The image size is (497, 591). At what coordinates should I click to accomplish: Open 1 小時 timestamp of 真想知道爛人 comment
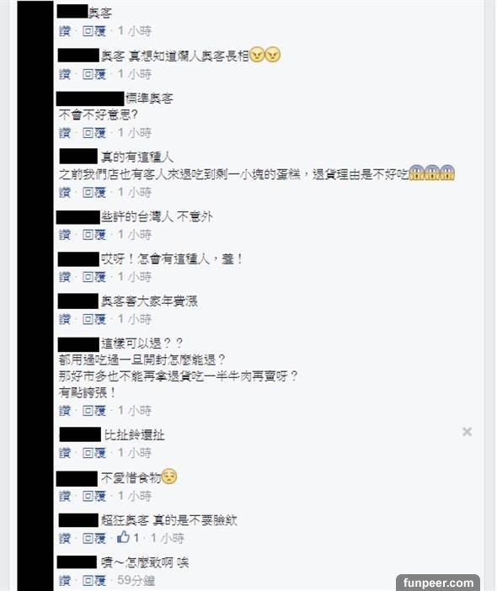tap(135, 74)
